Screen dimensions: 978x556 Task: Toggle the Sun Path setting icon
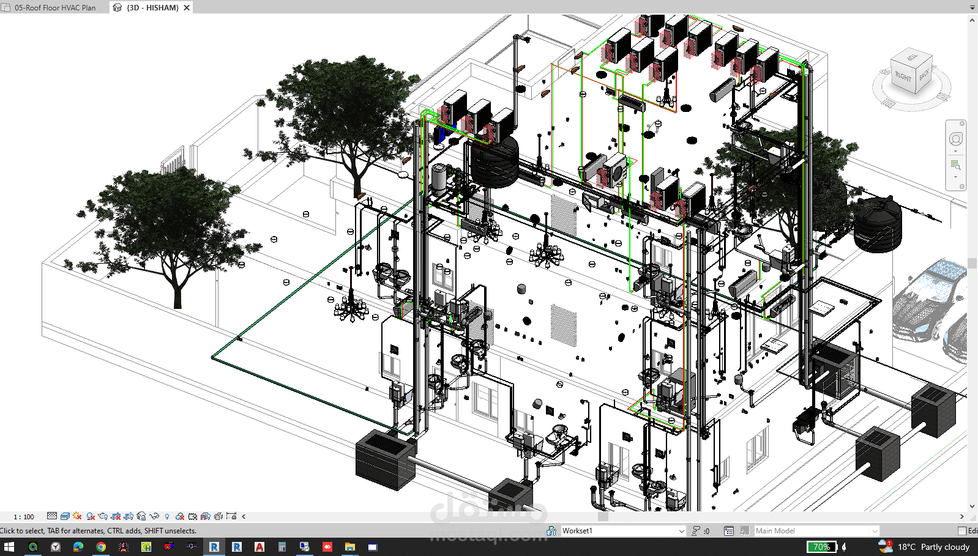coord(77,516)
